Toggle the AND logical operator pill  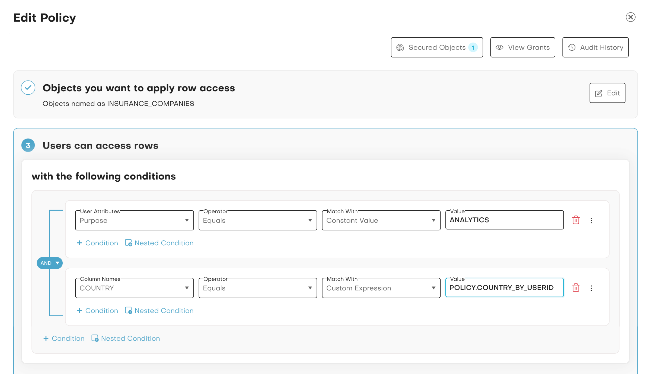pyautogui.click(x=50, y=263)
